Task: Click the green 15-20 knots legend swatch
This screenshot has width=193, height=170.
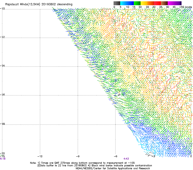Action: [137, 3]
